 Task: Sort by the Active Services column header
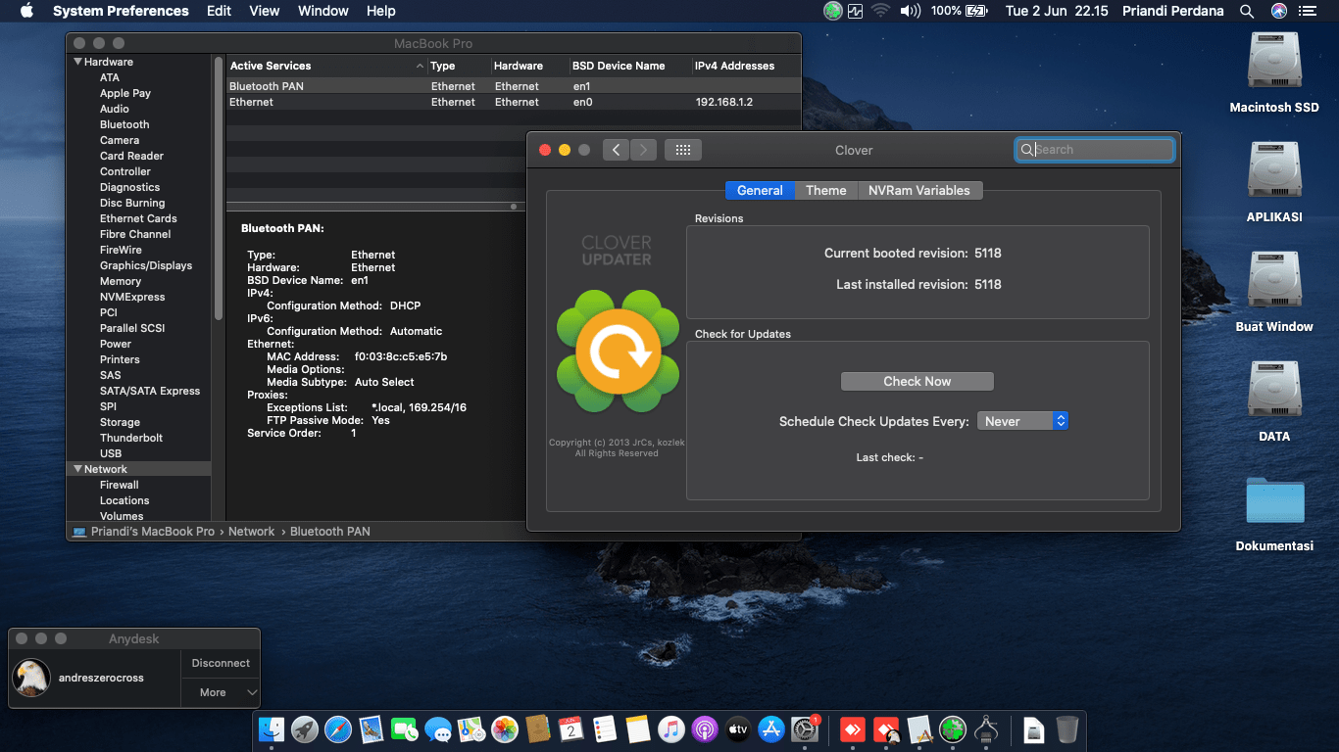point(326,66)
